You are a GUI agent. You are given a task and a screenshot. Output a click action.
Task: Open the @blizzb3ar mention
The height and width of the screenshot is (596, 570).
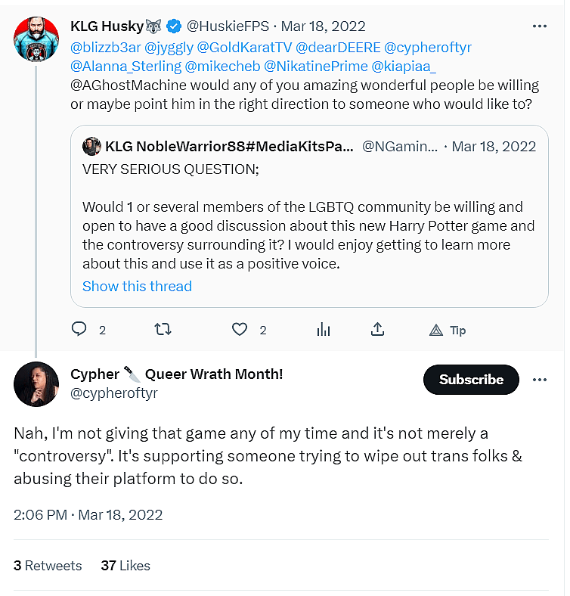tap(107, 47)
